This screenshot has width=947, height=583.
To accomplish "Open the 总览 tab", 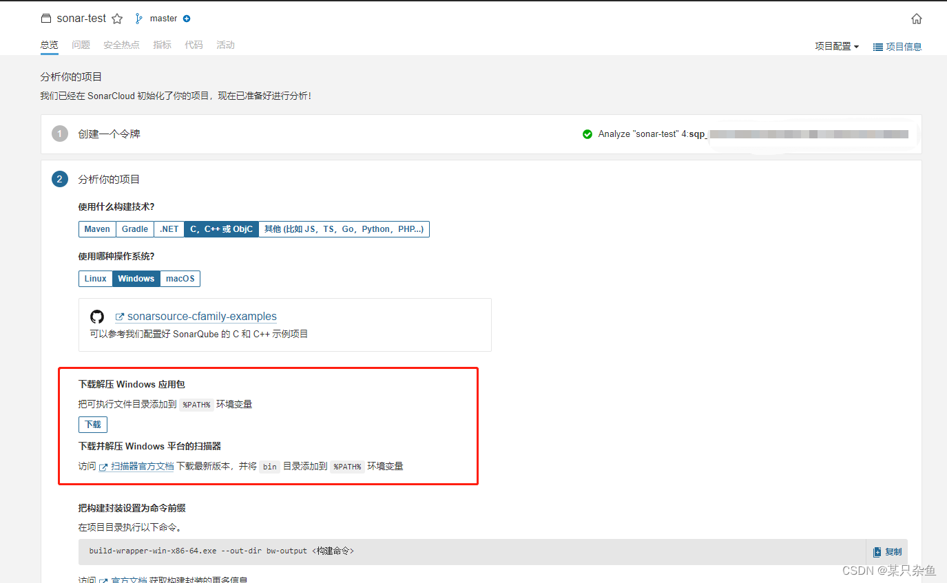I will (49, 45).
